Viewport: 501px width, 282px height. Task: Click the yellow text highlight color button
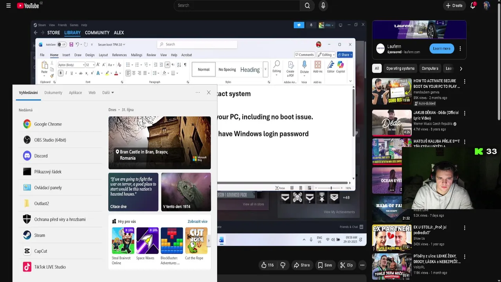click(107, 73)
